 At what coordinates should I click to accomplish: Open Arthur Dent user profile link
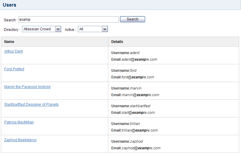[x=14, y=51]
